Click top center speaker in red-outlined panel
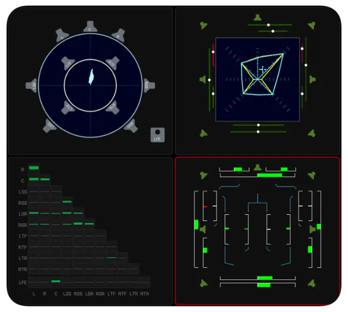This screenshot has width=348, height=312. [258, 167]
